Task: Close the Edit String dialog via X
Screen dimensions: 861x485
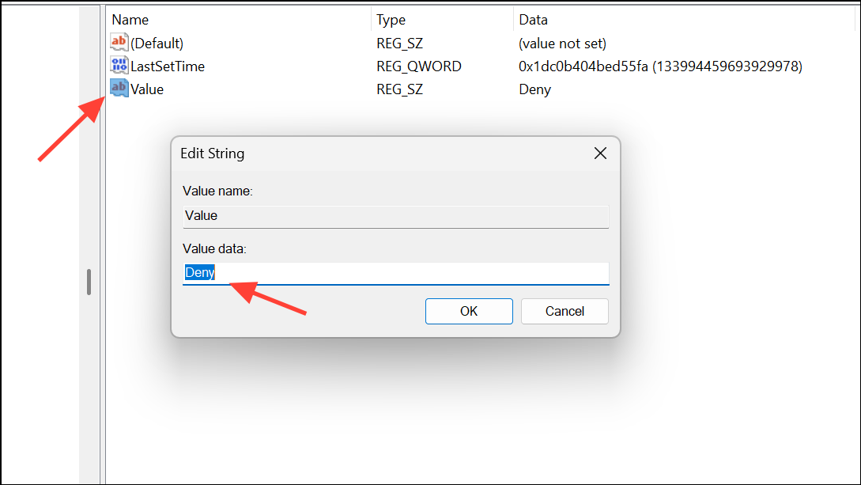Action: point(600,153)
